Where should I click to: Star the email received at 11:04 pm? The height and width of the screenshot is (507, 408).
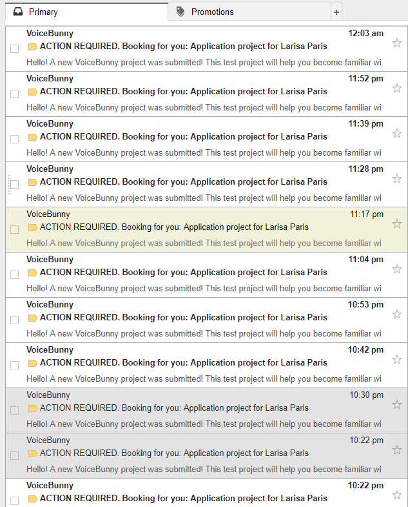coord(397,269)
